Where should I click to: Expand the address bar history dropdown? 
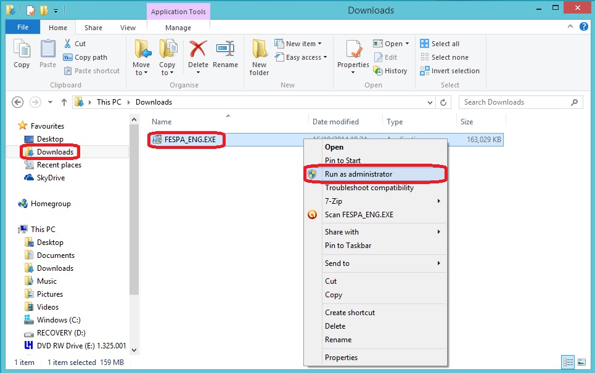click(430, 102)
